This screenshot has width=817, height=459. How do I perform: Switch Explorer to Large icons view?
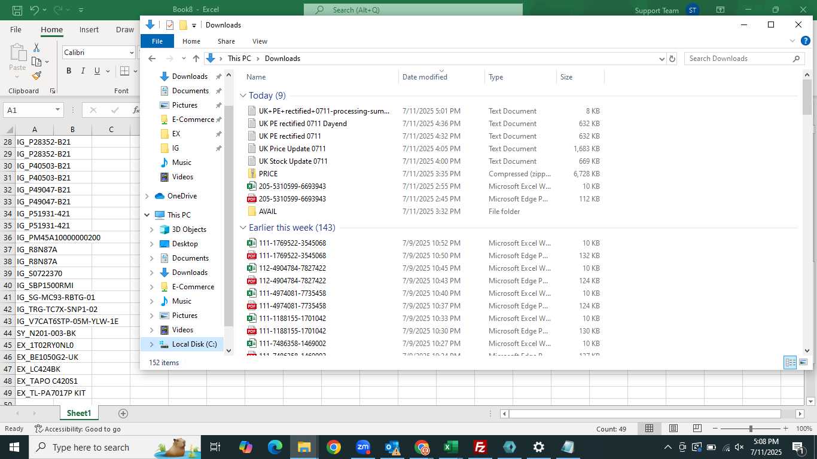(x=803, y=363)
